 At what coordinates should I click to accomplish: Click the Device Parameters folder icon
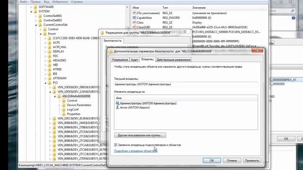(63, 105)
